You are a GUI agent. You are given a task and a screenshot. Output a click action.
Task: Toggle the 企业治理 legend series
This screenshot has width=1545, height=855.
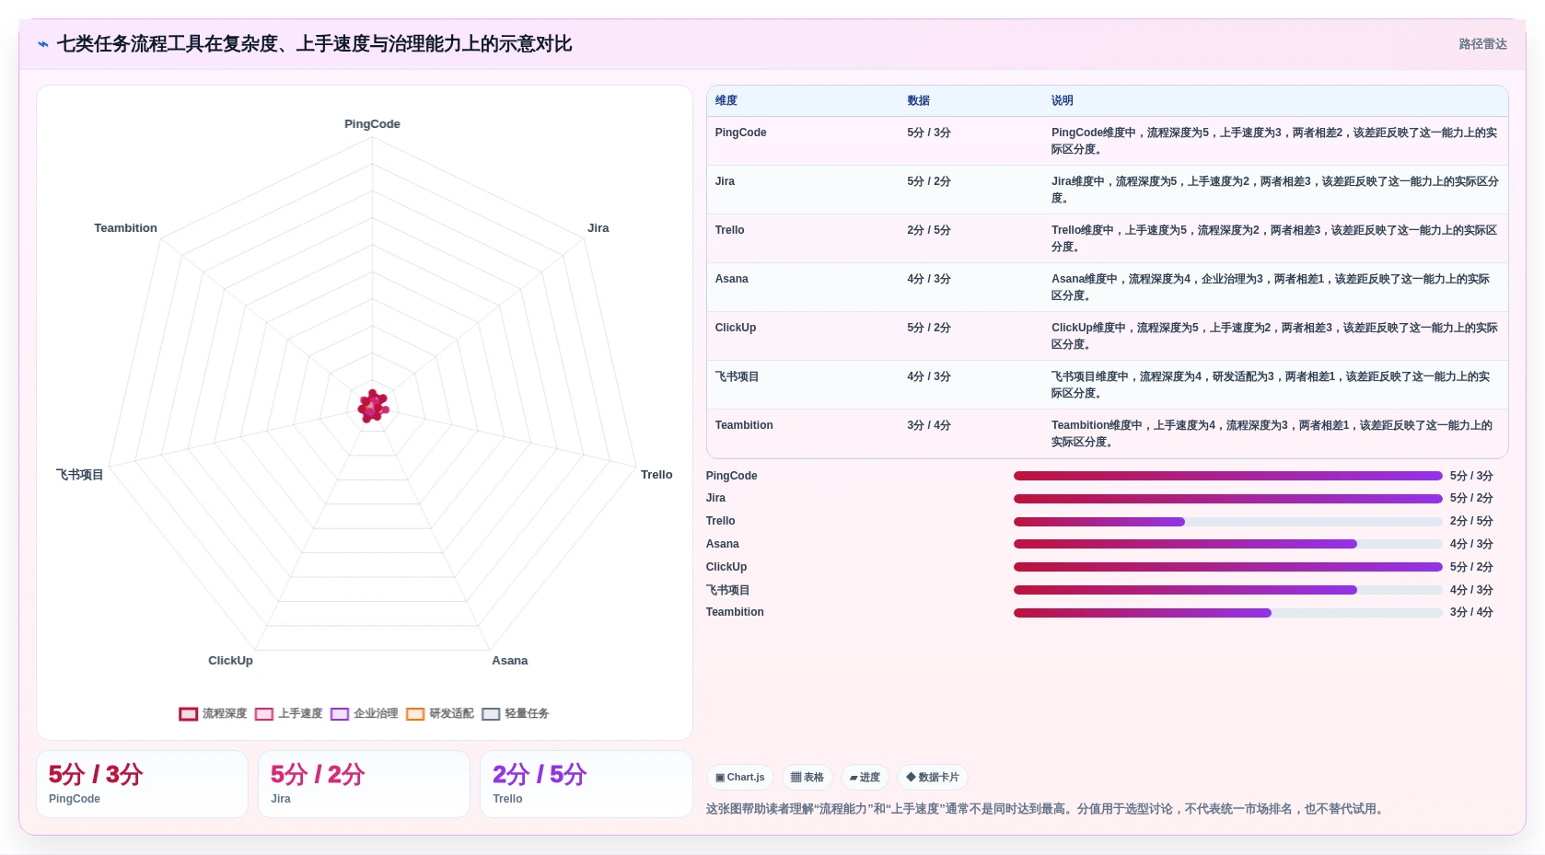[364, 713]
